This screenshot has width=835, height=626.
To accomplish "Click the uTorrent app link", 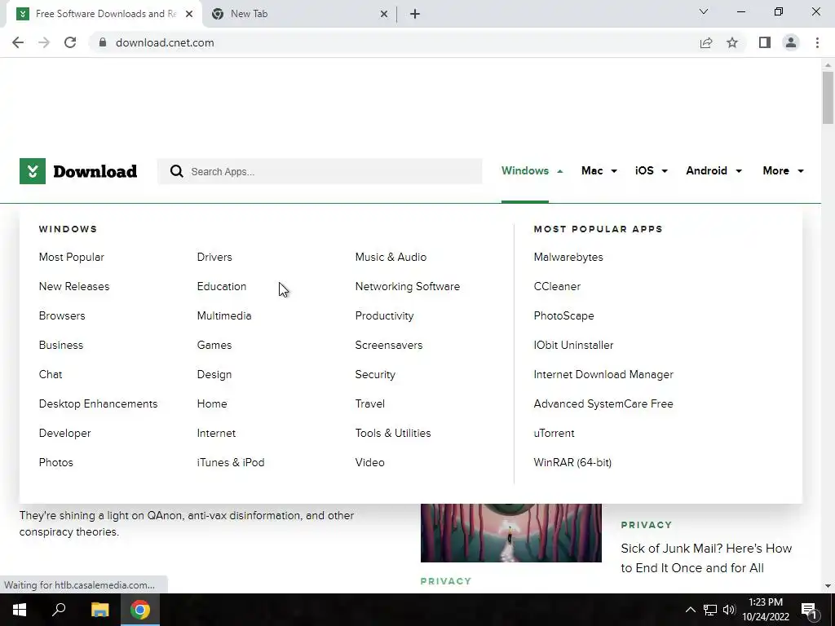I will click(x=554, y=434).
